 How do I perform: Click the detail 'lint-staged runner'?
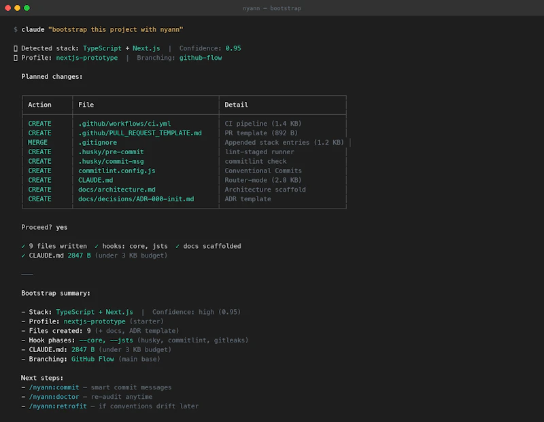[260, 152]
